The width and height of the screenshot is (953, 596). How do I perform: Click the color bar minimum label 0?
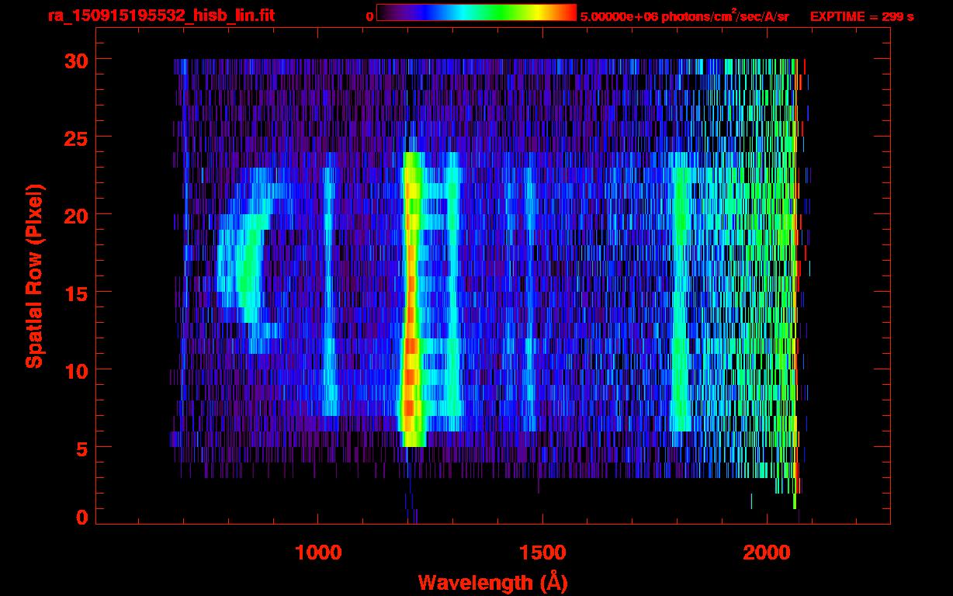coord(369,17)
